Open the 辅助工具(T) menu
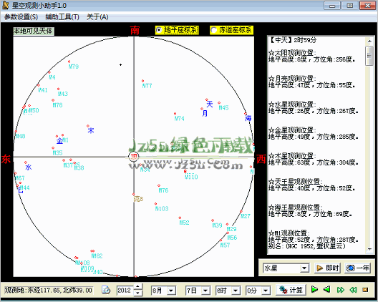The width and height of the screenshot is (378, 302). 62,17
